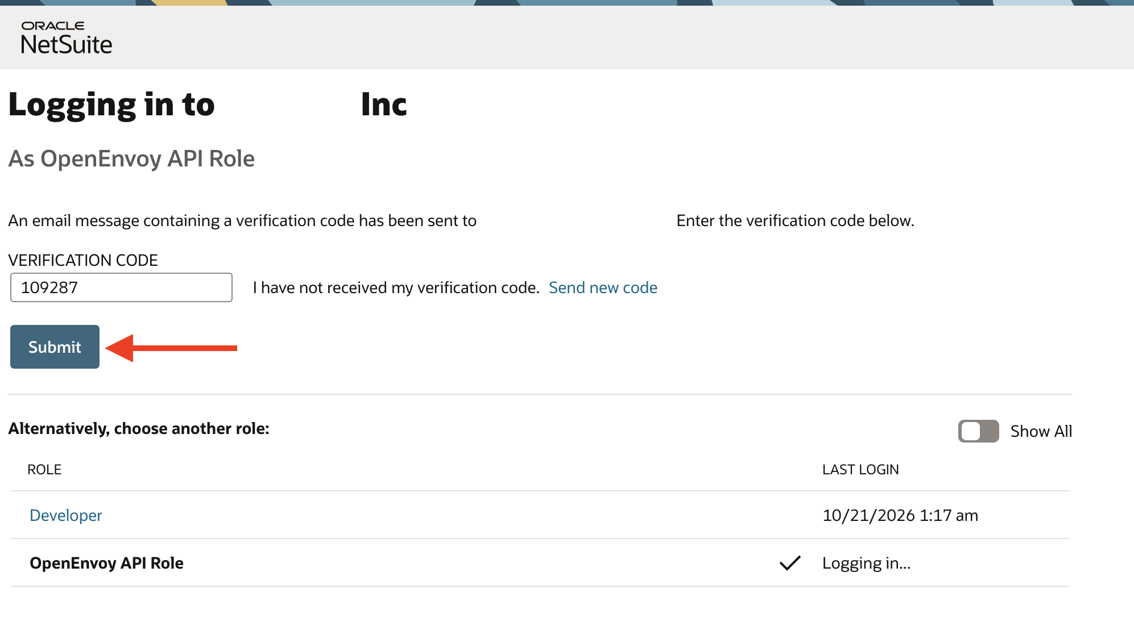Viewport: 1134px width, 626px height.
Task: Click the checkmark beside Logging in...
Action: tap(790, 563)
